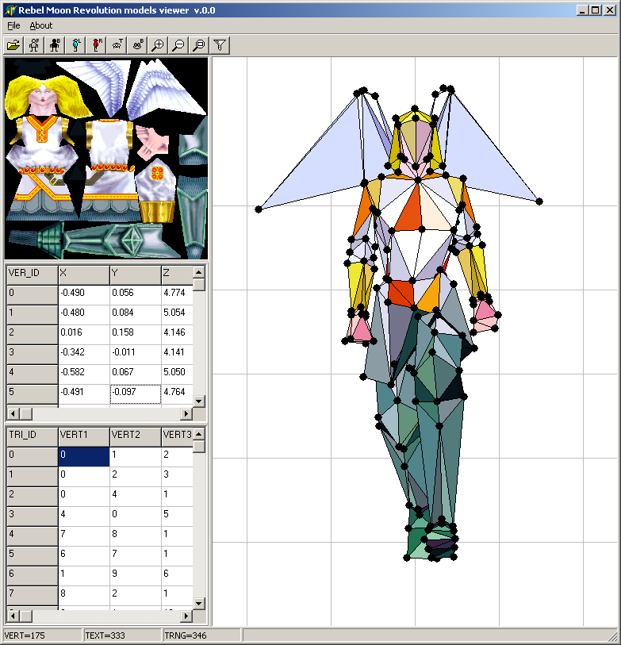Select the highlighted VERT1 cell of triangle 0
This screenshot has width=621, height=645.
(x=84, y=456)
